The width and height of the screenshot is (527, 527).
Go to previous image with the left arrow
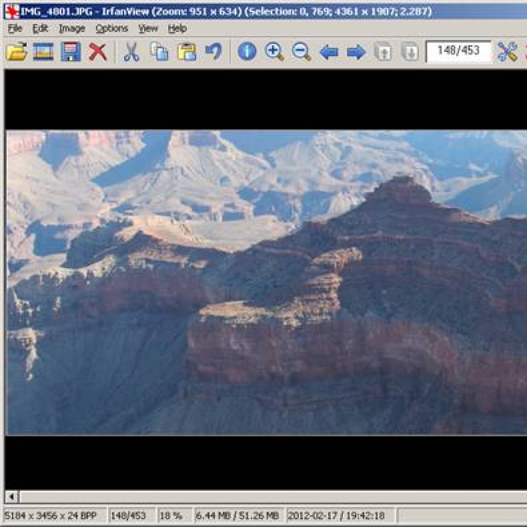pyautogui.click(x=329, y=52)
